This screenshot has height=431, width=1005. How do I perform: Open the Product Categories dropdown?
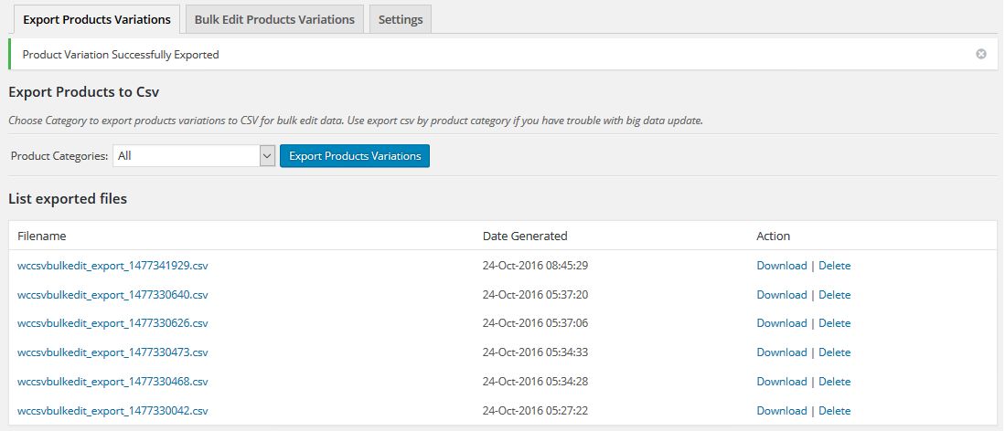pyautogui.click(x=194, y=156)
